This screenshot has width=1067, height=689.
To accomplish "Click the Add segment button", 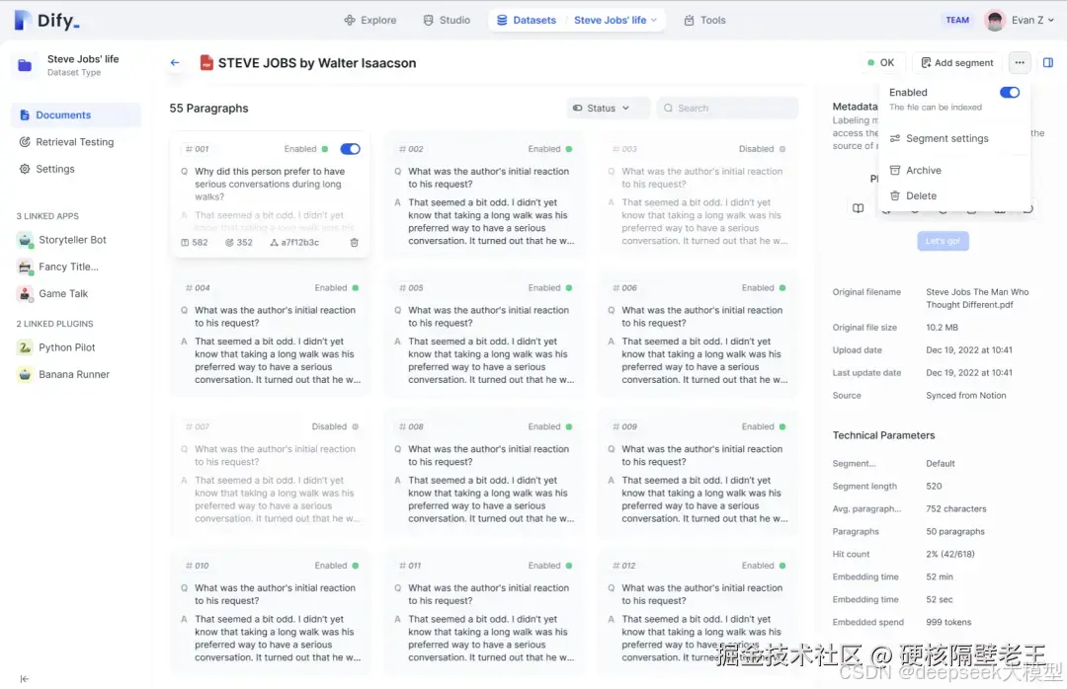I will pos(955,62).
